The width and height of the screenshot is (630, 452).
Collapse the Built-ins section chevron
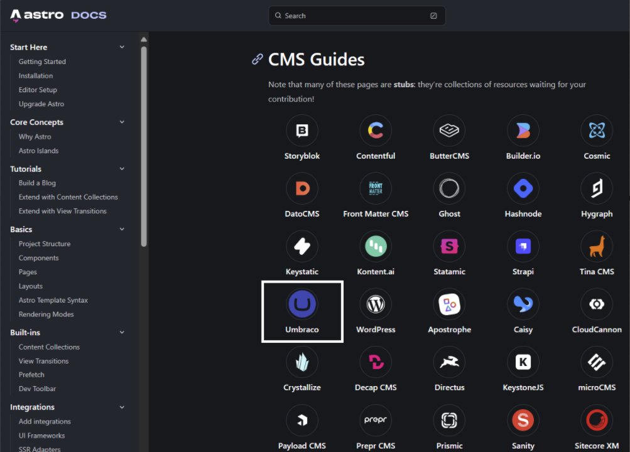(x=122, y=332)
